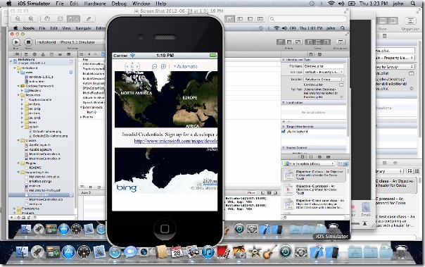
Task: Collapse the Target Membership section
Action: [x=284, y=127]
